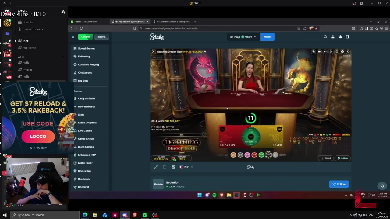Enter fullscreen with the expand arrows icon

coord(156,167)
